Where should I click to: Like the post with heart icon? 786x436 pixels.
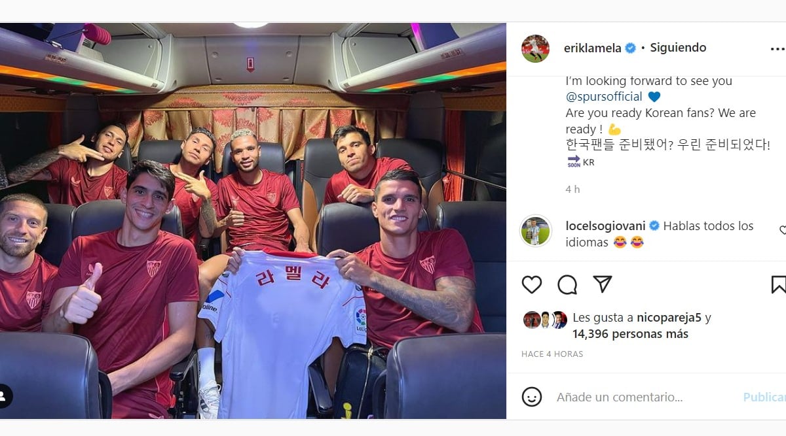pyautogui.click(x=532, y=284)
